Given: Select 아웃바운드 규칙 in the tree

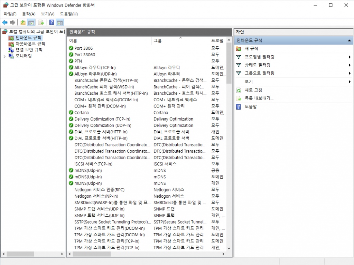Looking at the screenshot, I should (30, 44).
